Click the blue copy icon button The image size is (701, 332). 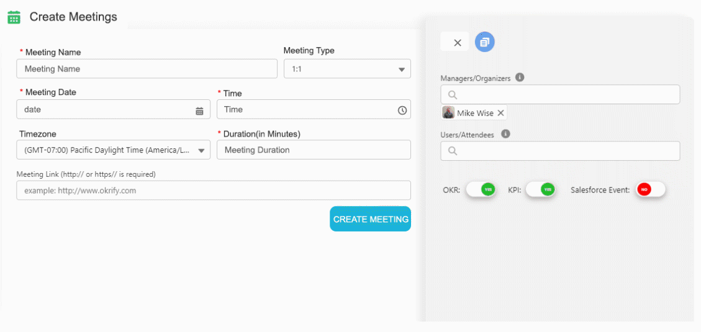pos(485,42)
